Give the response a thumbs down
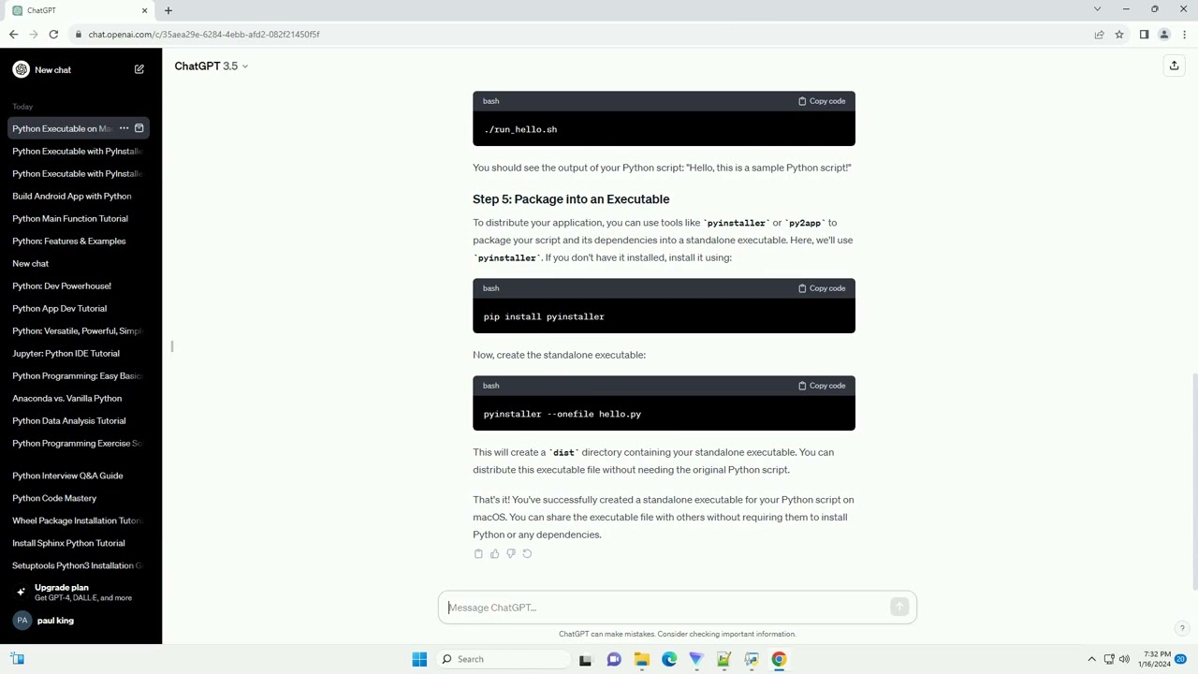Image resolution: width=1198 pixels, height=674 pixels. [511, 554]
